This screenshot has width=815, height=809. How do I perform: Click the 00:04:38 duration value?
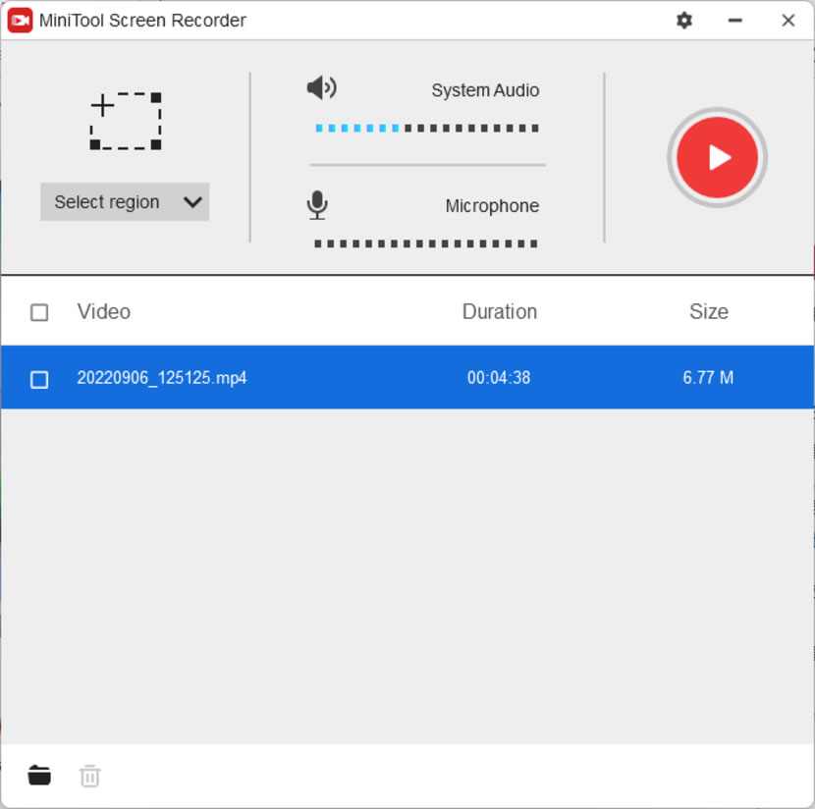(x=499, y=378)
